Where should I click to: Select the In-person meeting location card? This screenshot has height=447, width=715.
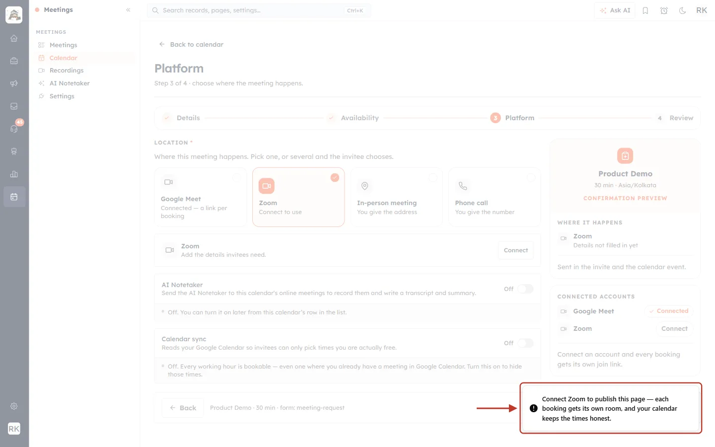(397, 197)
